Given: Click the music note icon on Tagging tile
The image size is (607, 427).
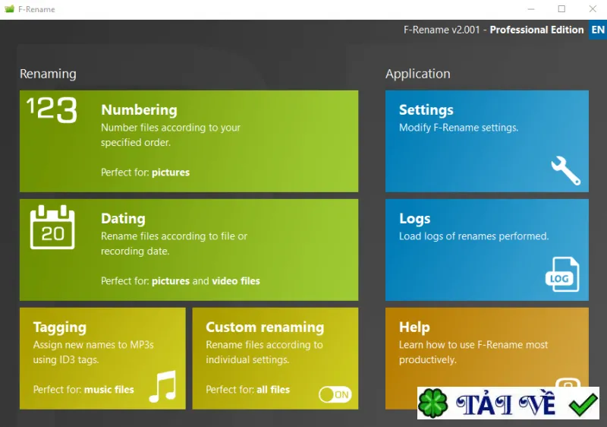Looking at the screenshot, I should pyautogui.click(x=163, y=386).
